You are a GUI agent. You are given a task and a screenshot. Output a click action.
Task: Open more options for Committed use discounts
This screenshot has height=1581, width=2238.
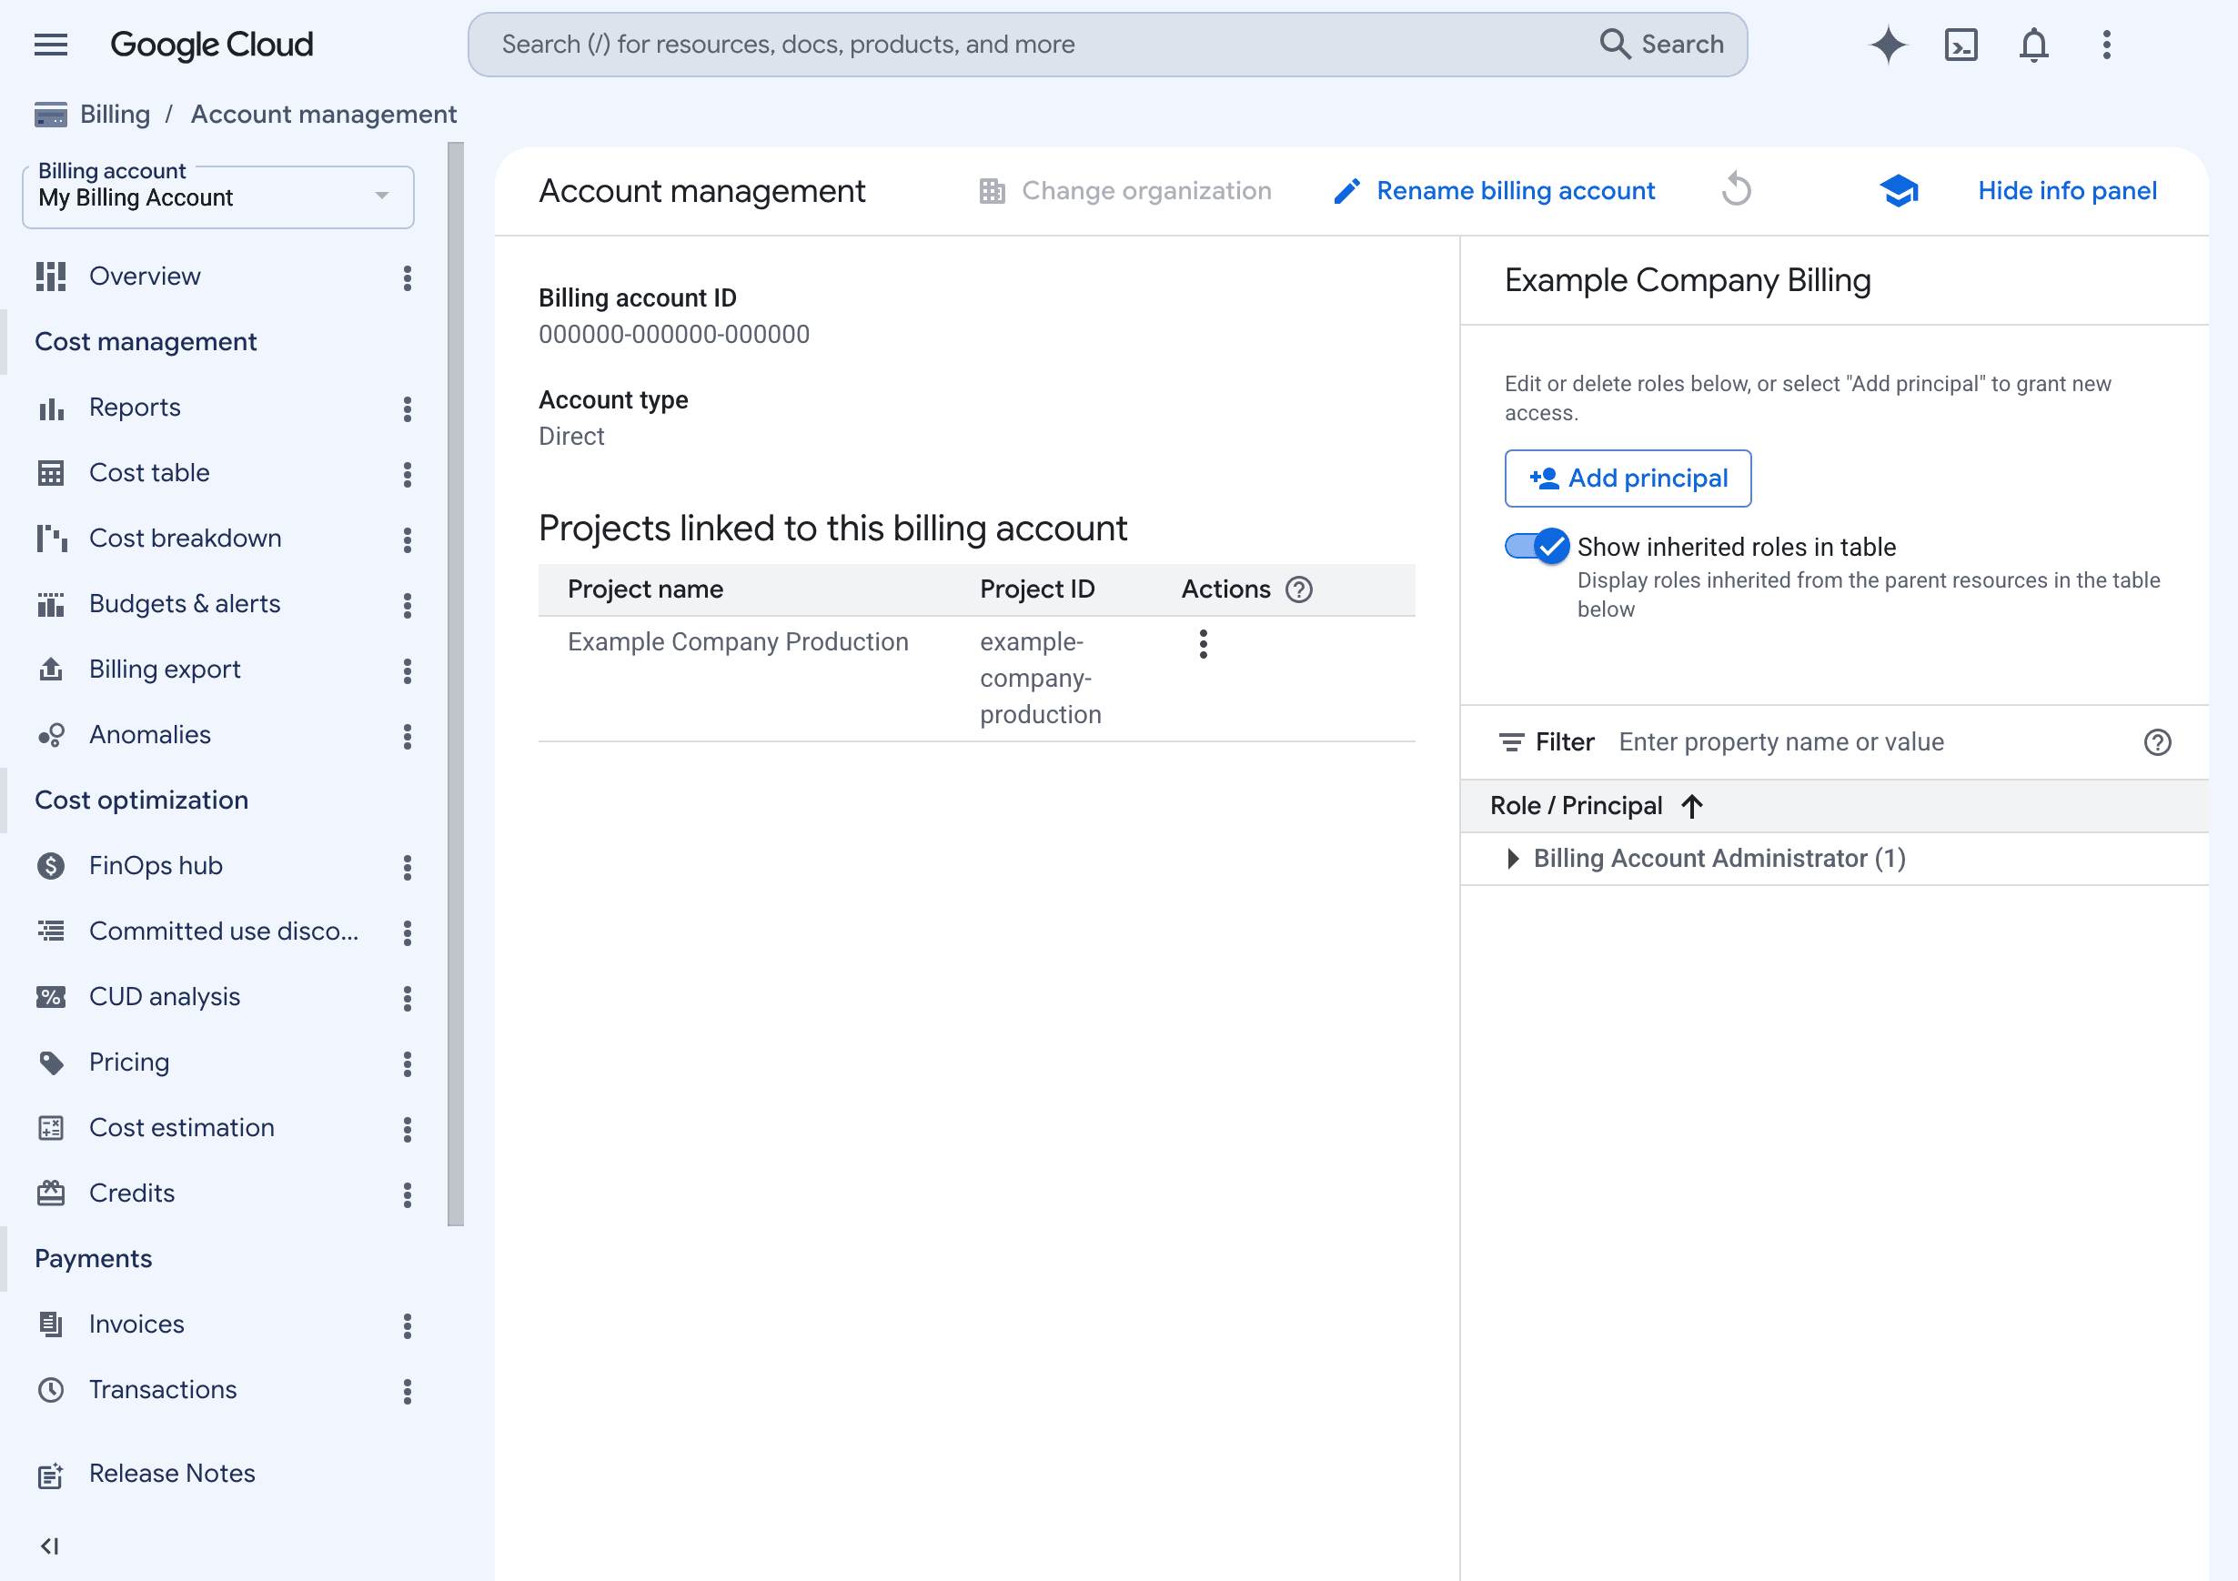pos(408,932)
